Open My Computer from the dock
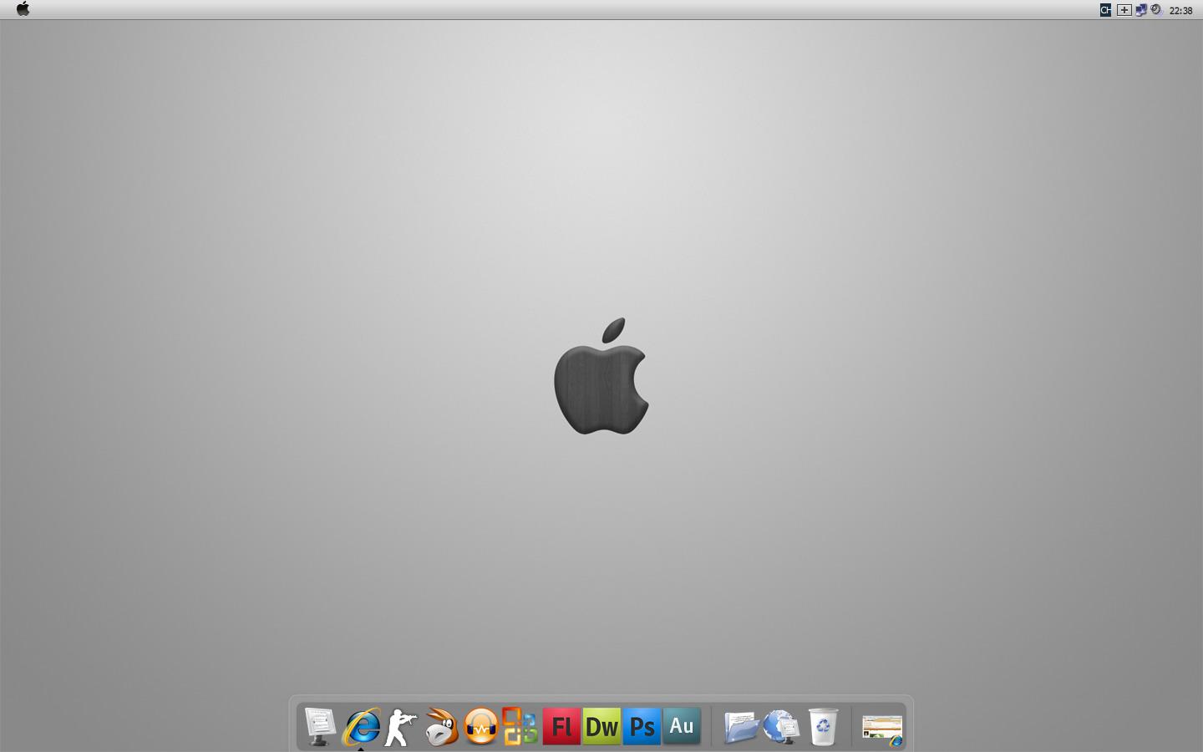Viewport: 1203px width, 752px height. 320,726
